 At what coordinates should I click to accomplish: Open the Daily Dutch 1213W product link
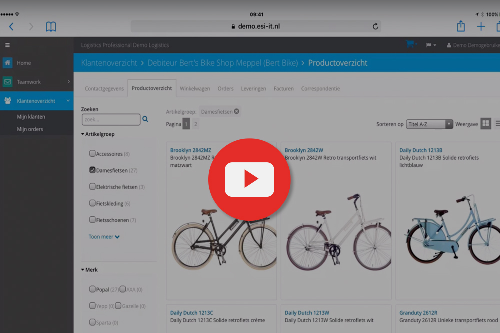(307, 313)
